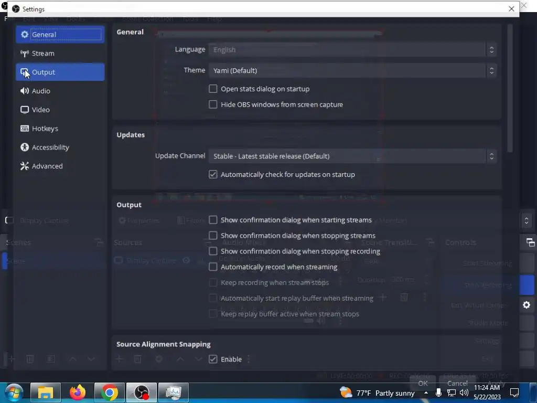537x403 pixels.
Task: Toggle Open stats dialog on startup
Action: [213, 89]
